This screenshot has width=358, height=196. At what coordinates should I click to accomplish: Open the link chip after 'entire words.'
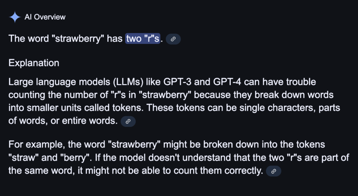(x=128, y=121)
